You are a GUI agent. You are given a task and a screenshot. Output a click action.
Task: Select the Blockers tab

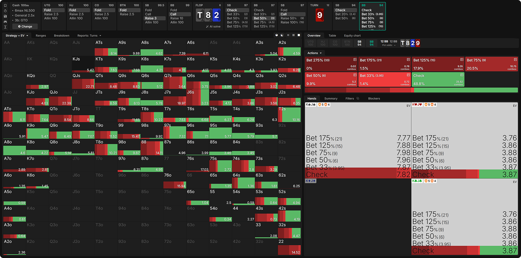(x=374, y=98)
